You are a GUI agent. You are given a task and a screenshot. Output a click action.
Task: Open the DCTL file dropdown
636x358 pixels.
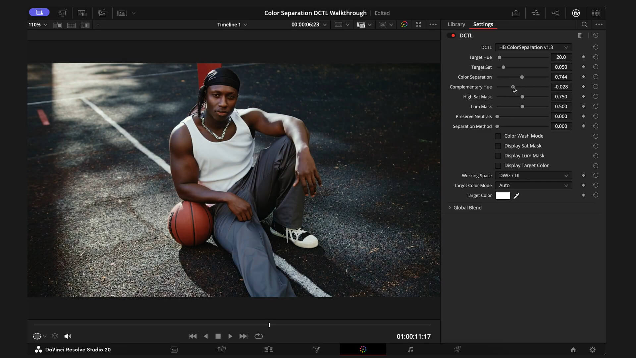533,47
